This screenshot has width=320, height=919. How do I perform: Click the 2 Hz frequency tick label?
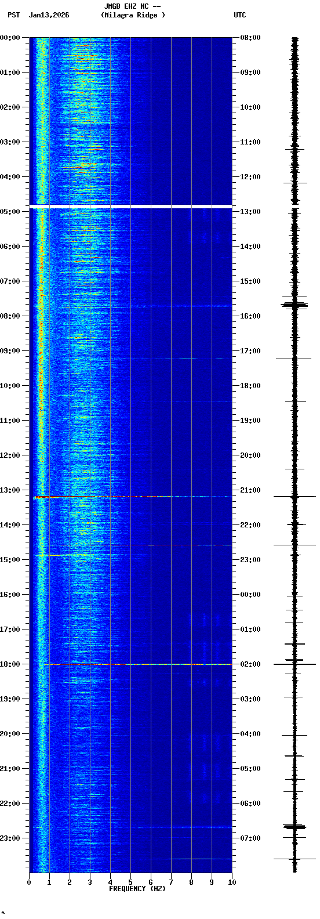[x=70, y=882]
